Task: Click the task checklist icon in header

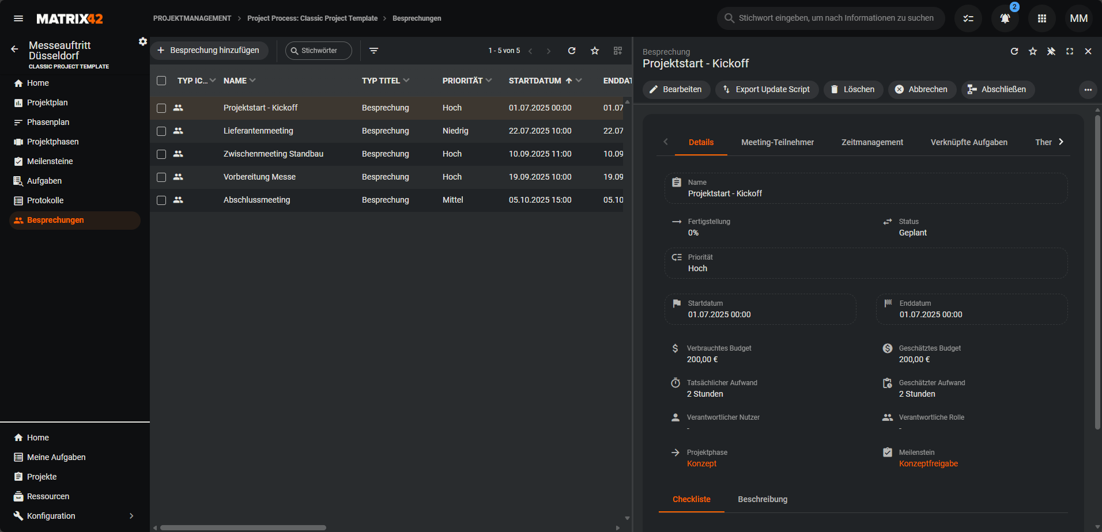Action: [x=968, y=18]
